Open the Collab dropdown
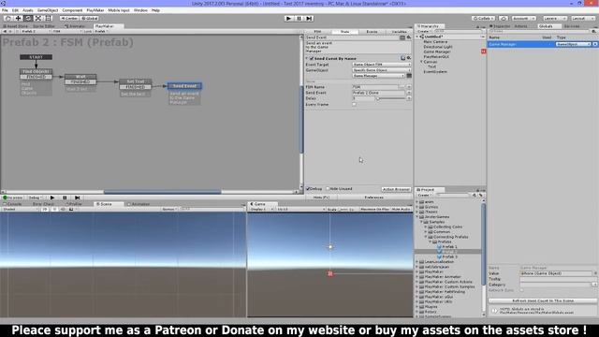The width and height of the screenshot is (599, 337). pos(483,19)
